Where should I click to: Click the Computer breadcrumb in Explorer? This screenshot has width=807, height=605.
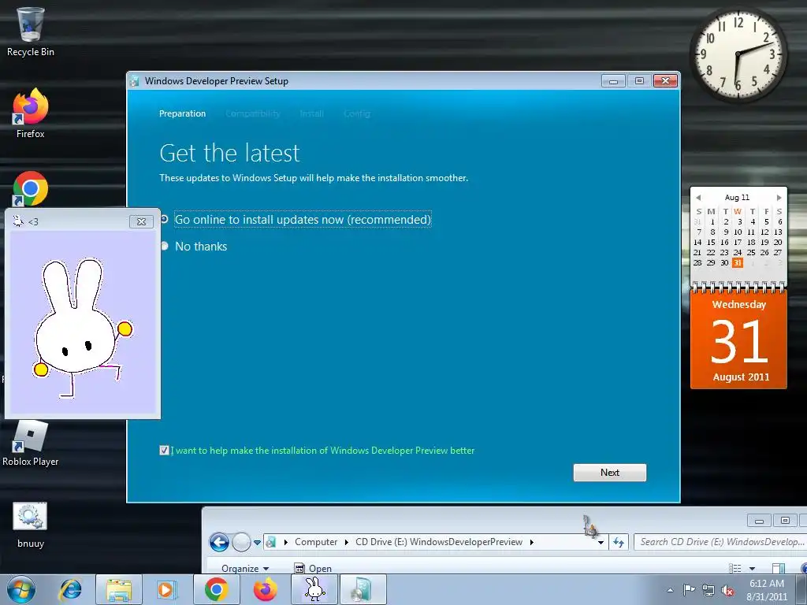pos(316,542)
